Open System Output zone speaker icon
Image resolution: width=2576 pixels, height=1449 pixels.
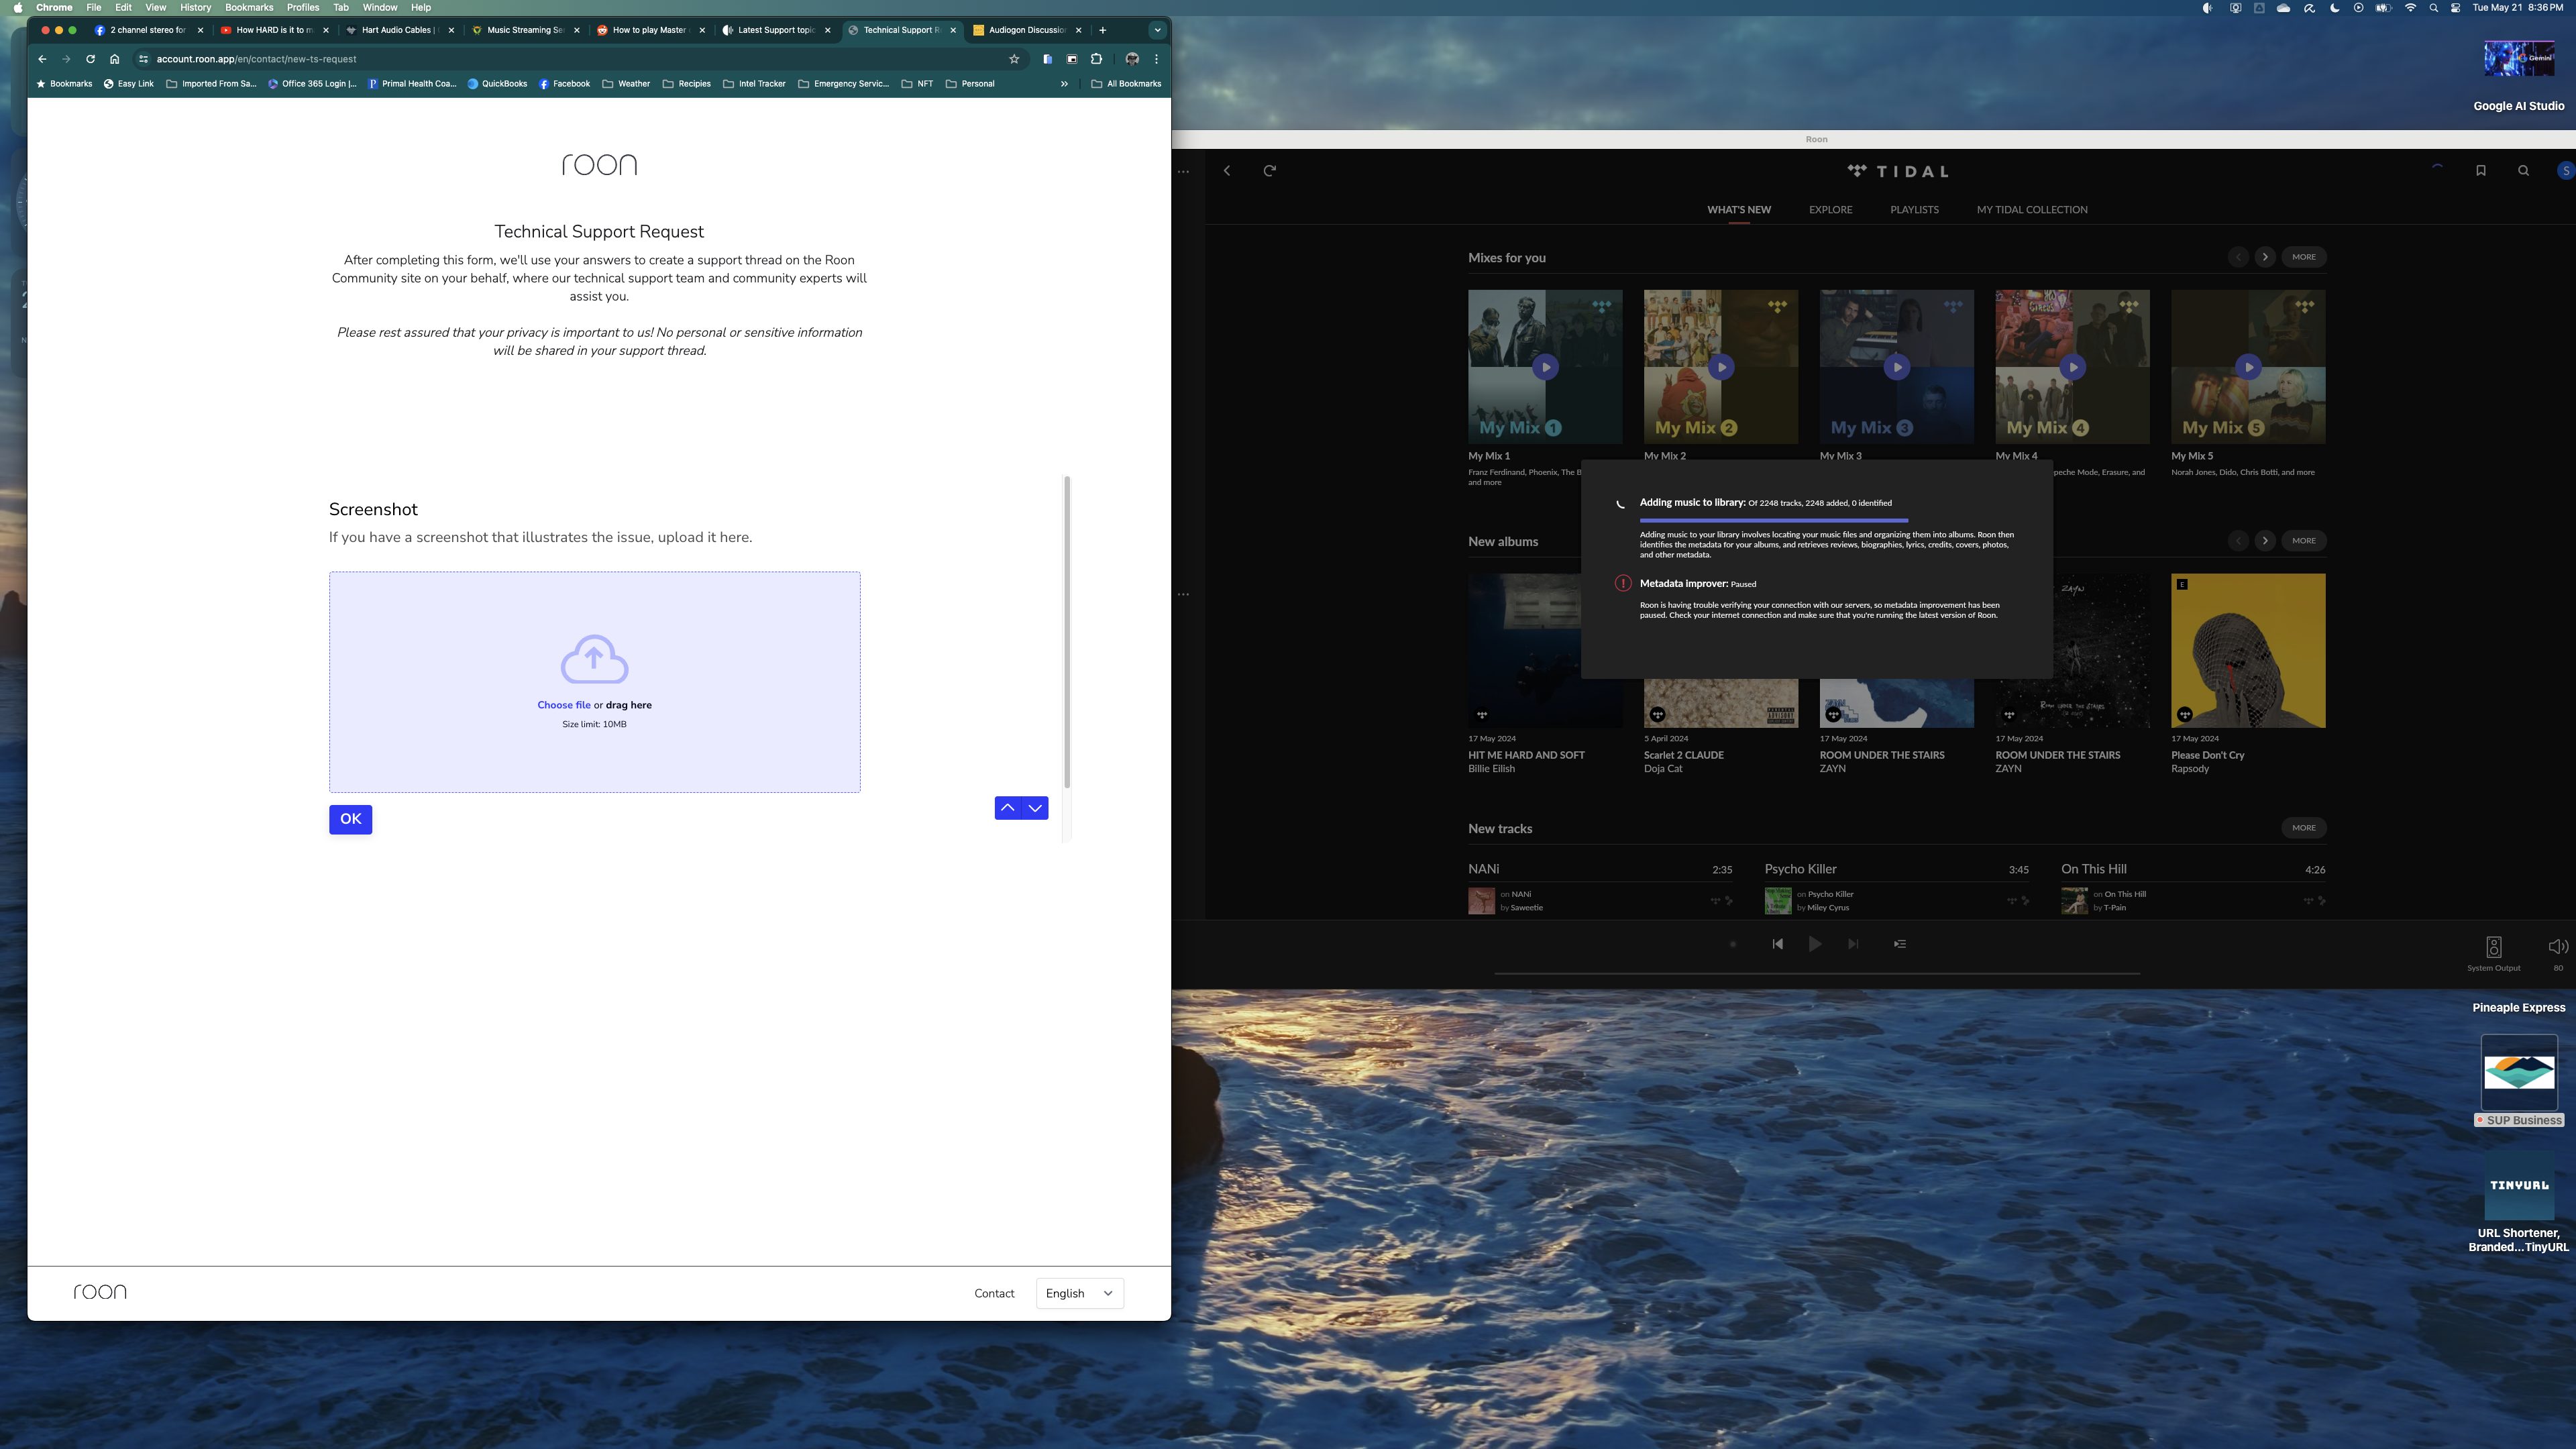pyautogui.click(x=2494, y=947)
